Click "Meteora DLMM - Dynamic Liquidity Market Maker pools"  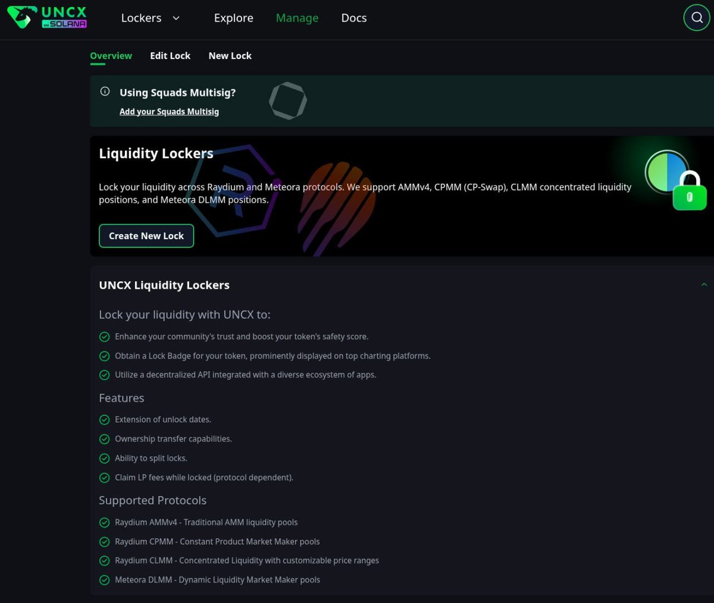217,580
